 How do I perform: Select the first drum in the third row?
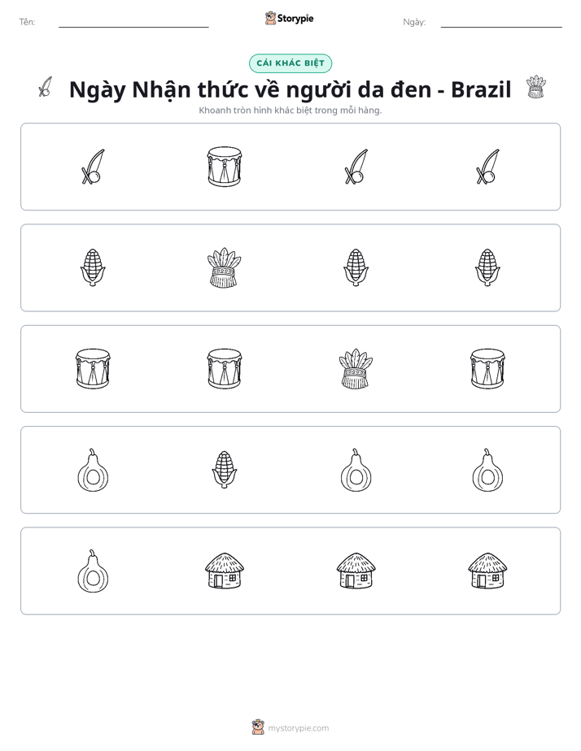coord(93,369)
